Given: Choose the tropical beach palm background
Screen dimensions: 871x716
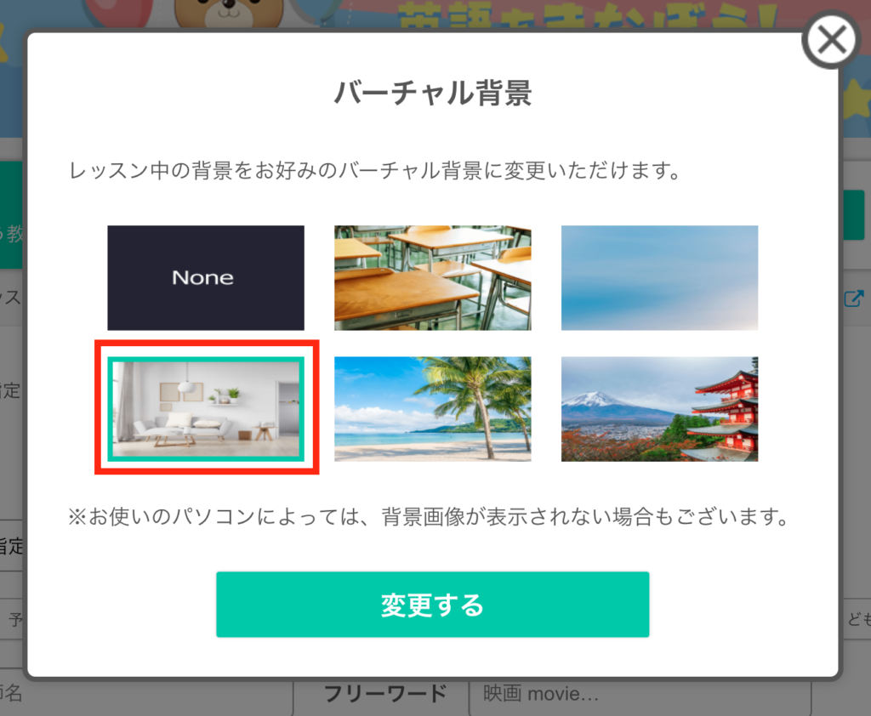Looking at the screenshot, I should [433, 409].
